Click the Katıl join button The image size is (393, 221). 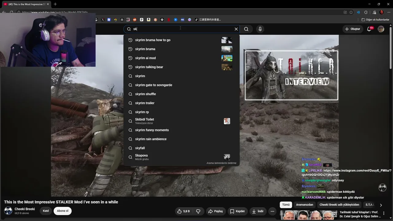(46, 211)
